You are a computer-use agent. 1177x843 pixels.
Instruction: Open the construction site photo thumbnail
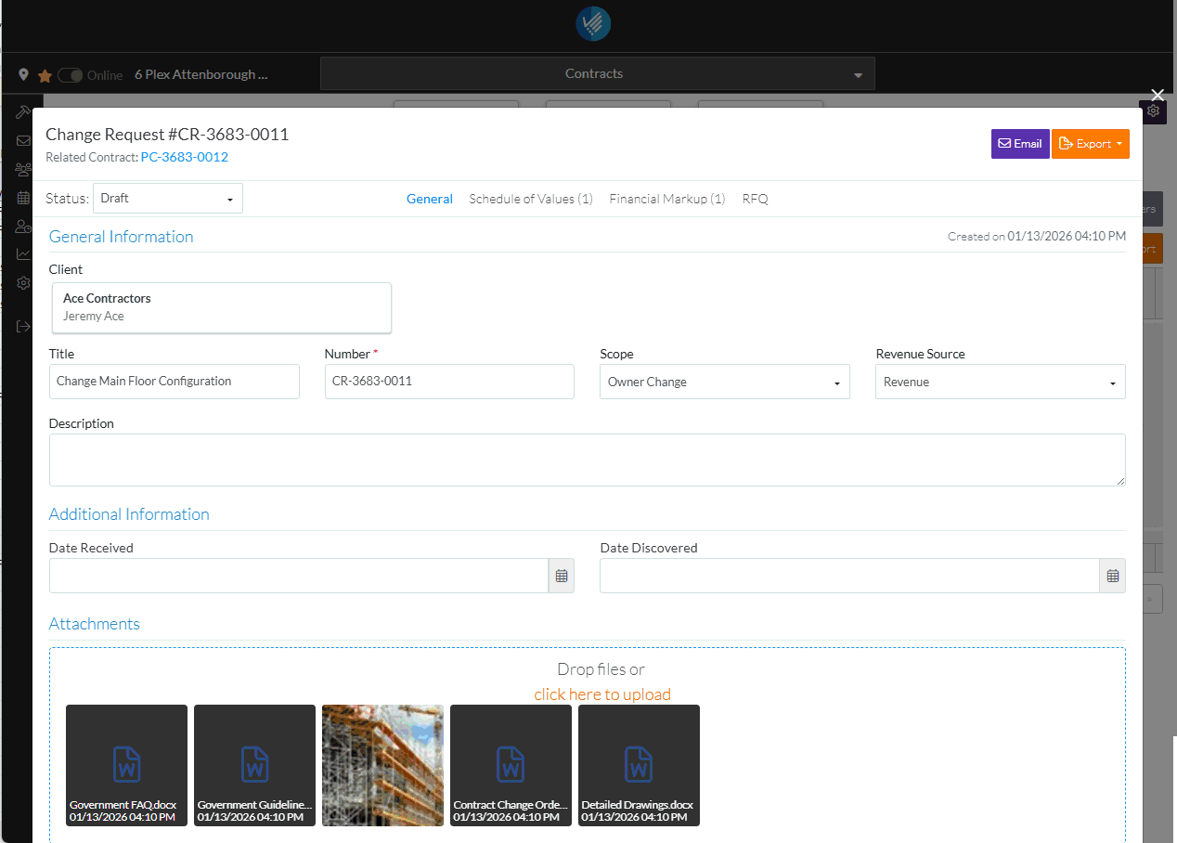pos(382,765)
